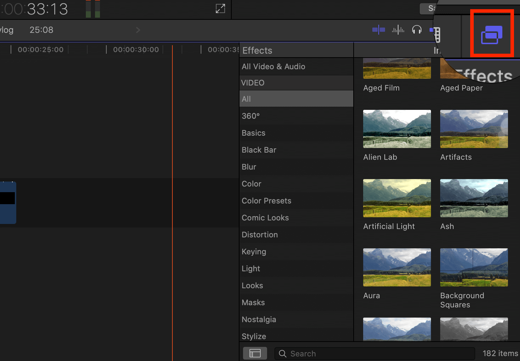Screen dimensions: 520x361
Task: Click the viewer full-screen expand arrows icon
Action: tap(220, 8)
